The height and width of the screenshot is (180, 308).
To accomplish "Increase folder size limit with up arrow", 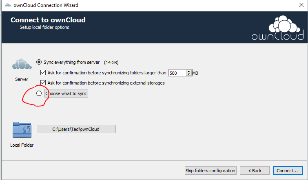I will click(x=189, y=71).
